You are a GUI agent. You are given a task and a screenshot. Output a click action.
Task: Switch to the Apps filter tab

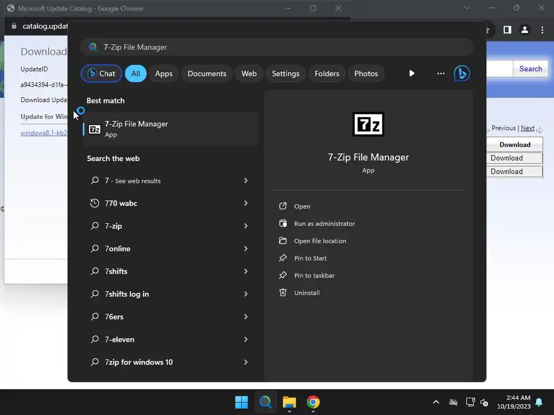163,73
